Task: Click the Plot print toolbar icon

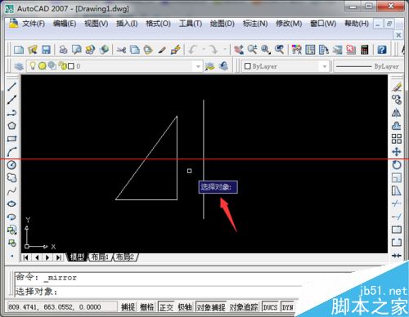Action: (63, 50)
